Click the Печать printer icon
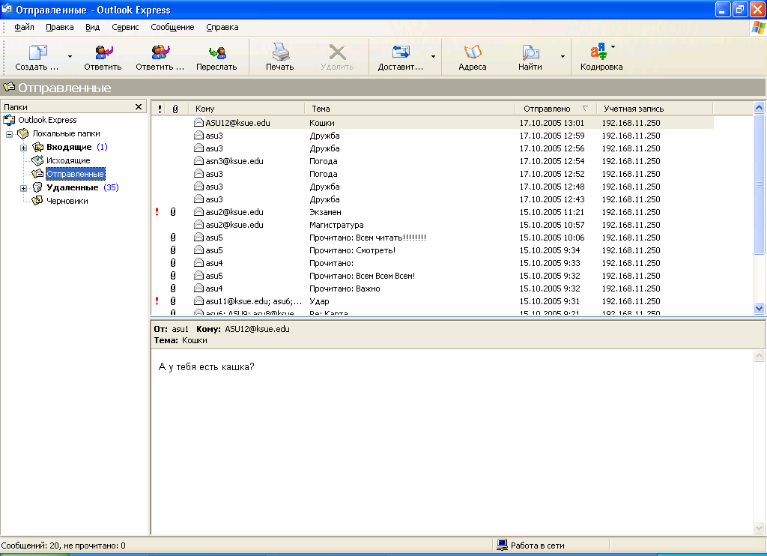 point(280,52)
